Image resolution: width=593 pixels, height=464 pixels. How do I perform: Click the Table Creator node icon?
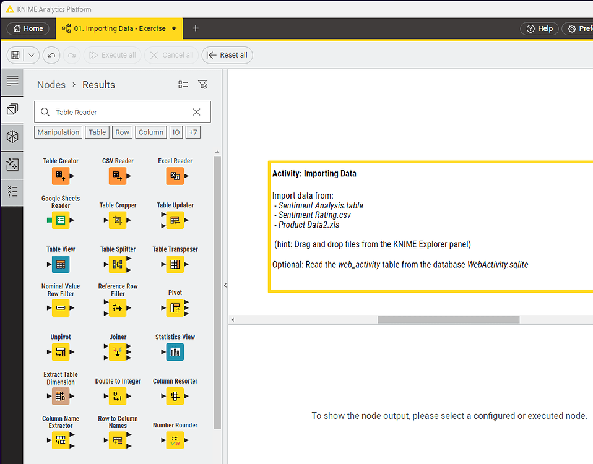(x=61, y=176)
